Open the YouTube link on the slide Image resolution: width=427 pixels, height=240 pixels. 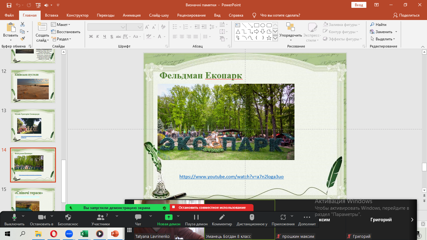pos(232,177)
